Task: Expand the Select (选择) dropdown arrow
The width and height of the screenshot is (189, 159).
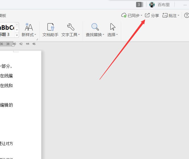Action: coord(117,35)
